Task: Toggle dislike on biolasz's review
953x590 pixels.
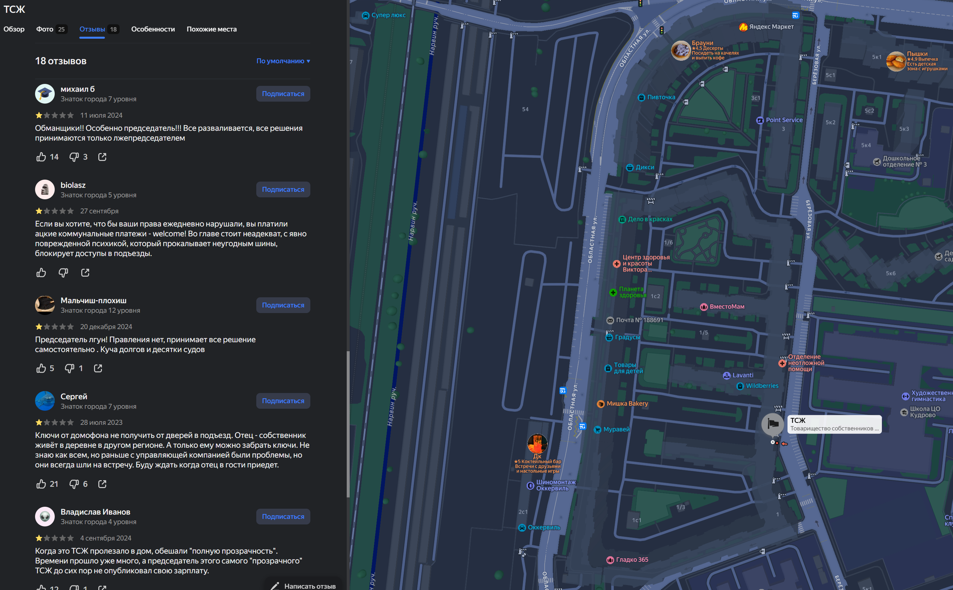Action: [x=63, y=272]
